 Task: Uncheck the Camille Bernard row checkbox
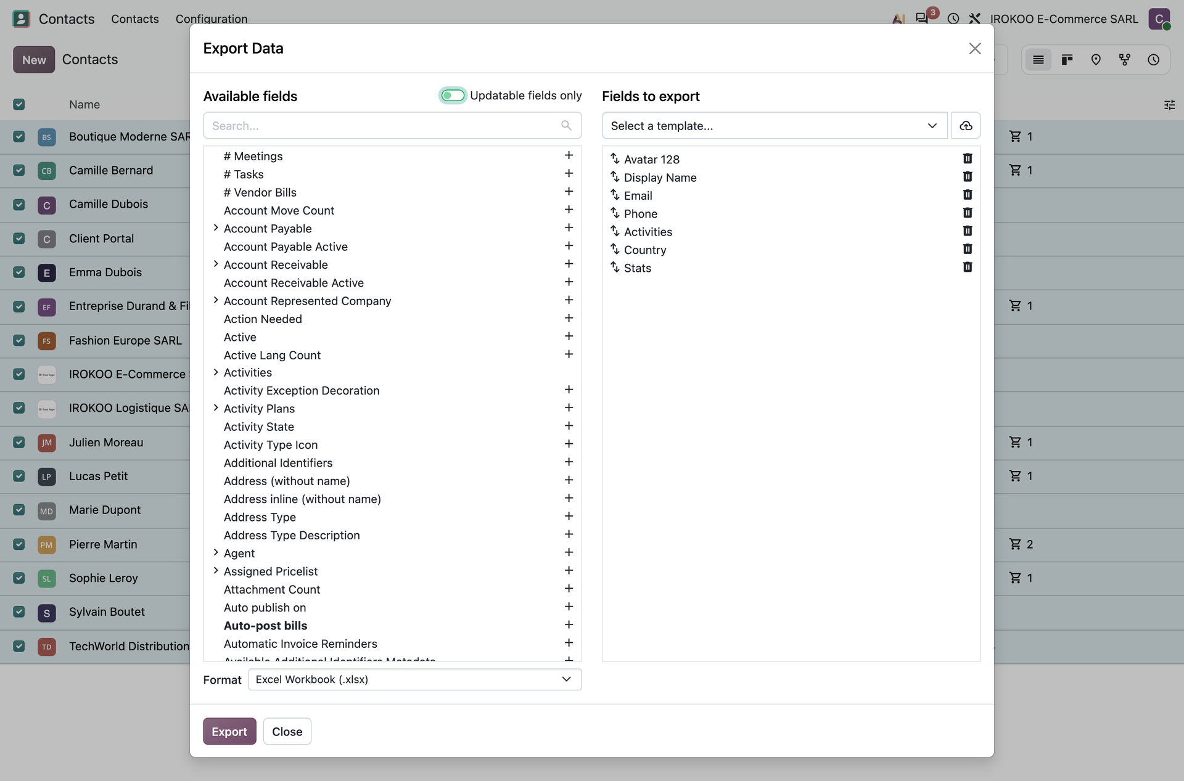[19, 170]
